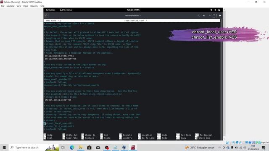Click the nano Go To Line shortcut label
The image size is (269, 151).
148,138
